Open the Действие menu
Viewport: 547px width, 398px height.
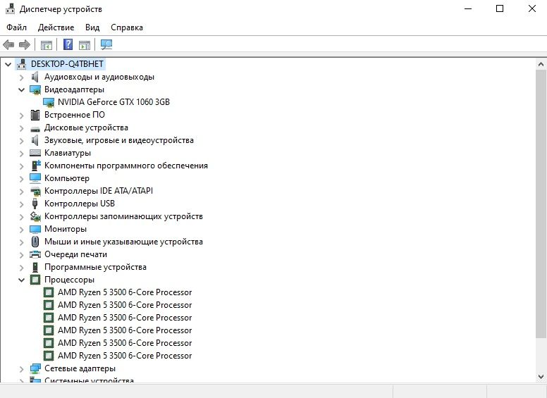click(56, 27)
